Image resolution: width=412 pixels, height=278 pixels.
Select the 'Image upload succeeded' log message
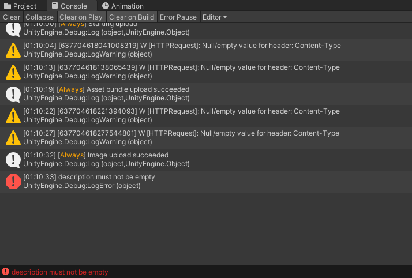click(127, 155)
